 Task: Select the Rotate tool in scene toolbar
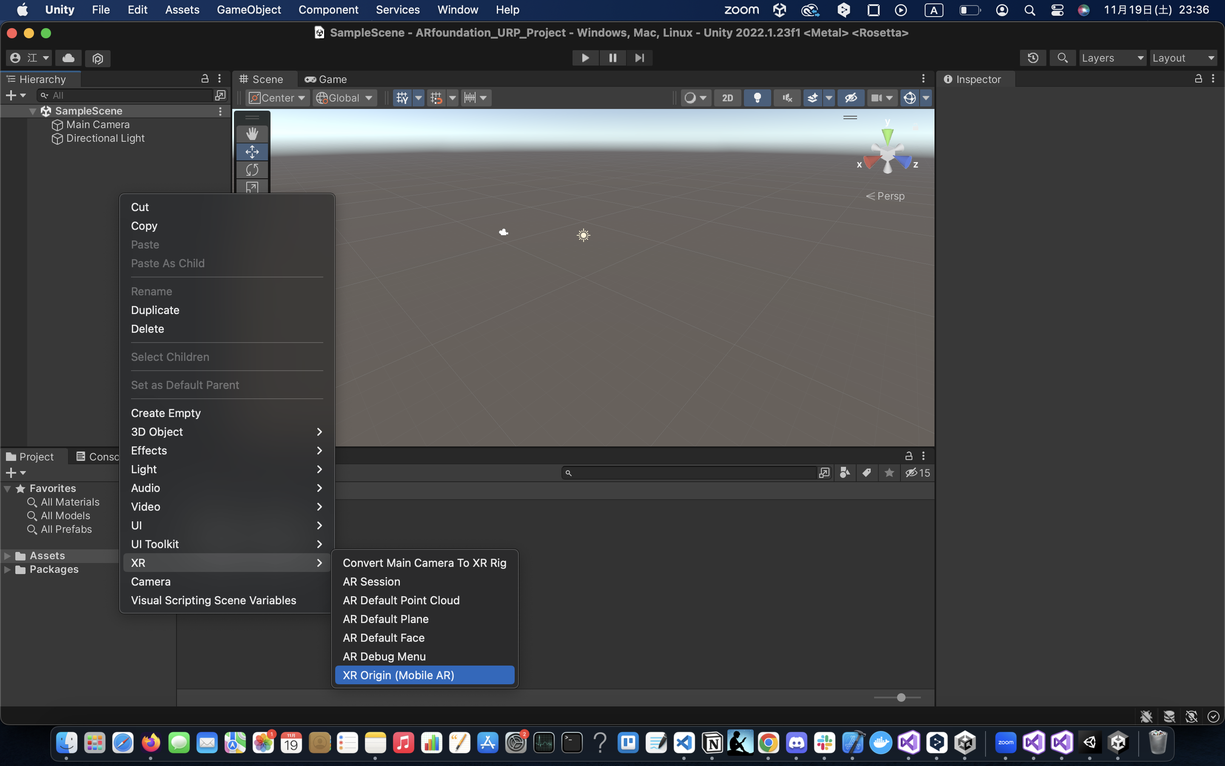251,170
